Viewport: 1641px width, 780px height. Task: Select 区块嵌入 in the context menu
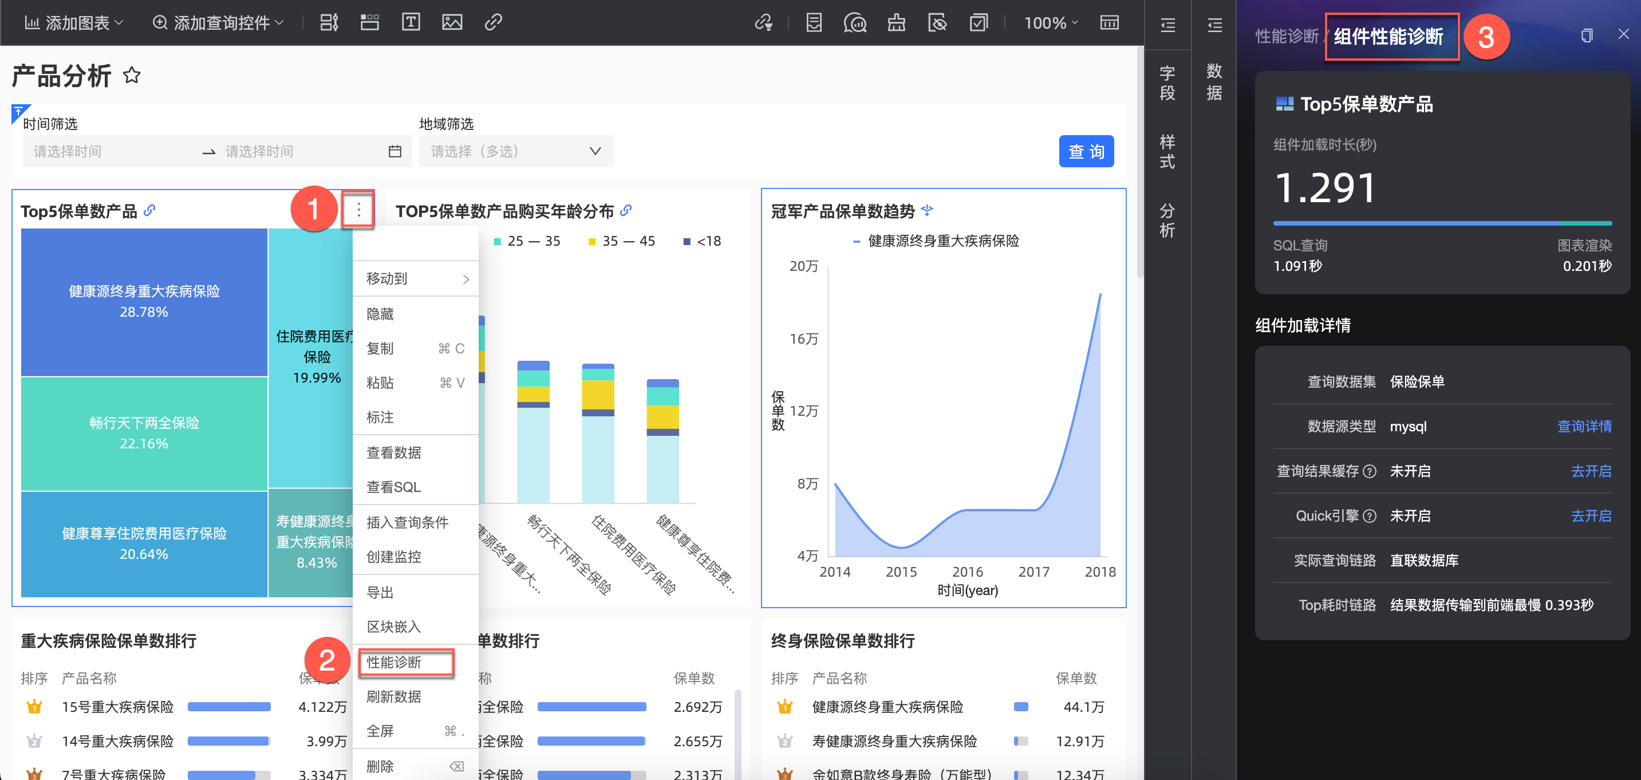[x=416, y=627]
